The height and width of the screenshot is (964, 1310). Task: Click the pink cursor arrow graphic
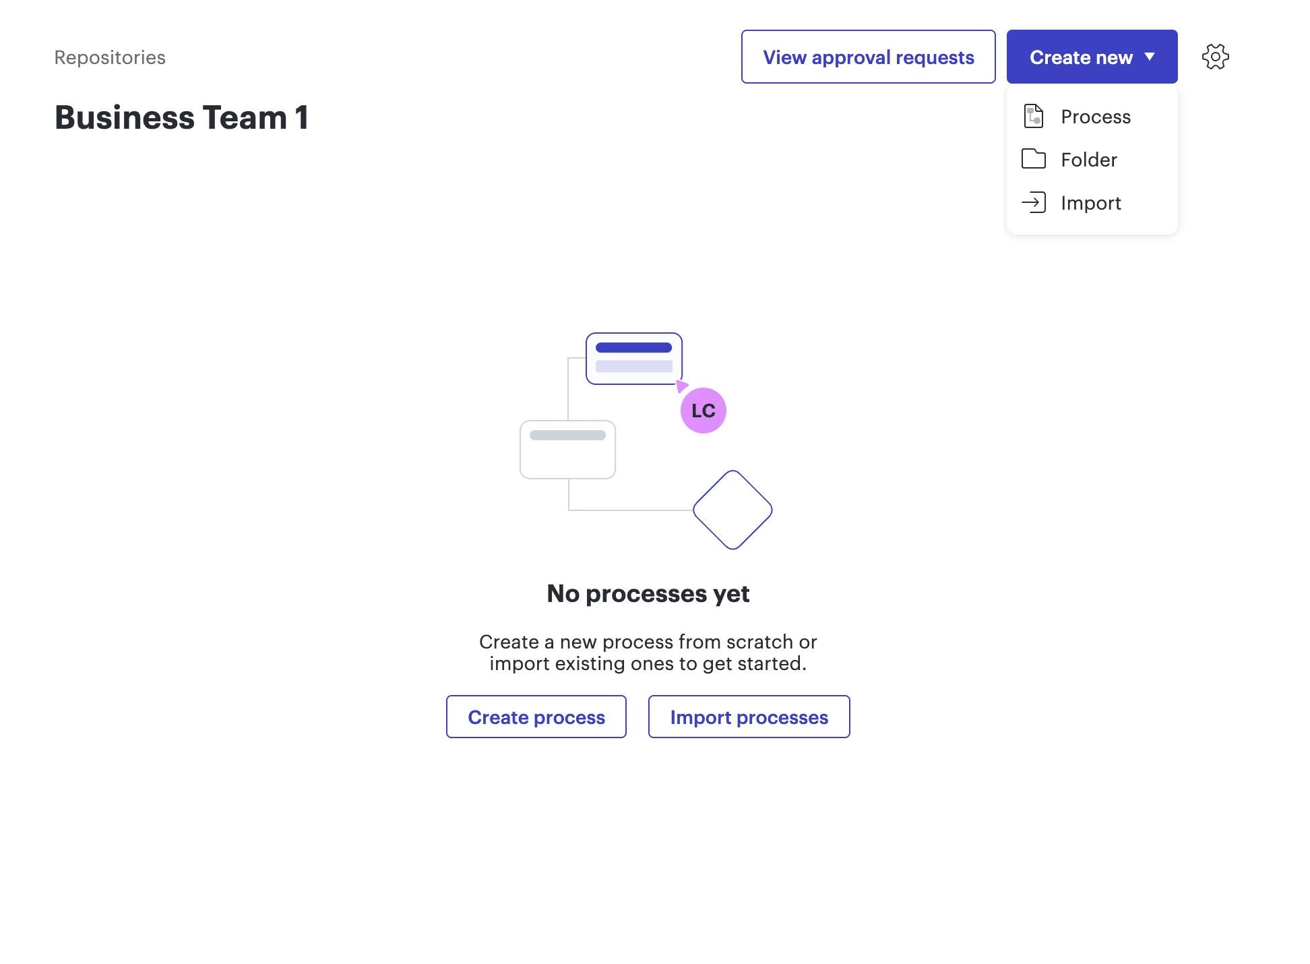click(x=682, y=386)
